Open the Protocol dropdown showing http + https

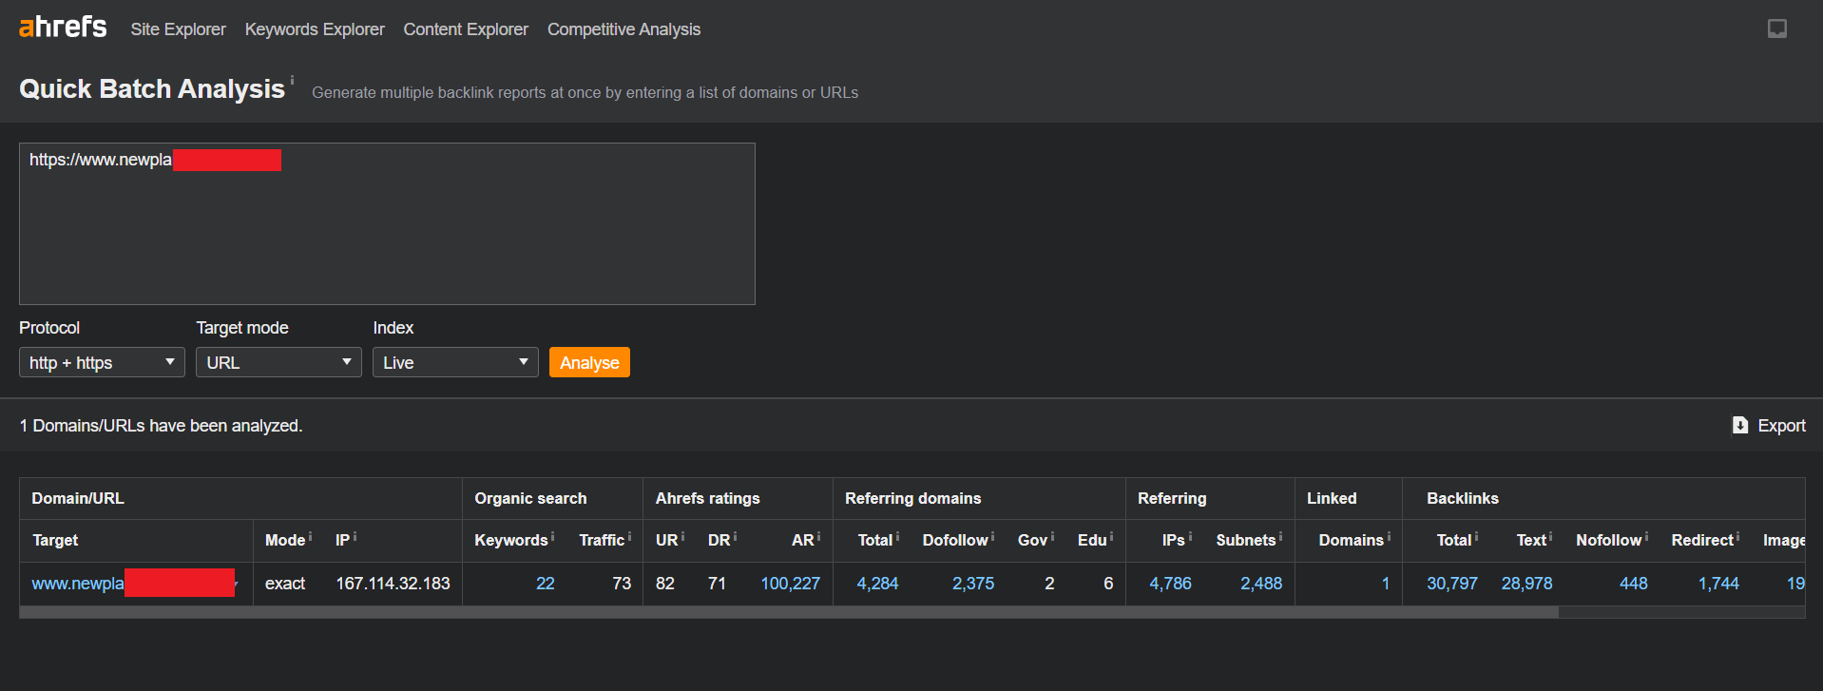click(x=102, y=362)
